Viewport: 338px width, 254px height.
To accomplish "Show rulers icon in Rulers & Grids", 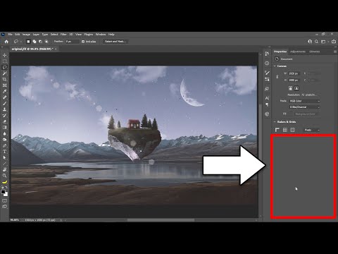I will coord(277,130).
